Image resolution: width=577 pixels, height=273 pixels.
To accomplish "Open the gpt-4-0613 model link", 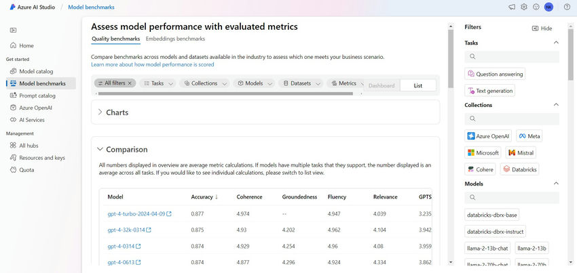I will point(124,262).
